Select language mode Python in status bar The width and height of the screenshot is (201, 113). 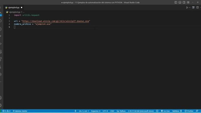pyautogui.click(x=122, y=111)
